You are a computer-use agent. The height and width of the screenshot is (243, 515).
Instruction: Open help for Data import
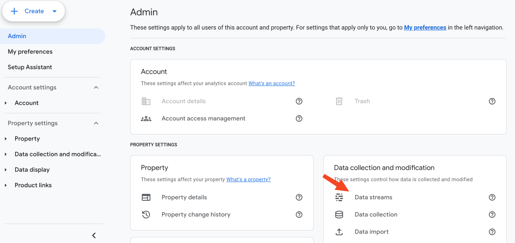click(x=492, y=232)
